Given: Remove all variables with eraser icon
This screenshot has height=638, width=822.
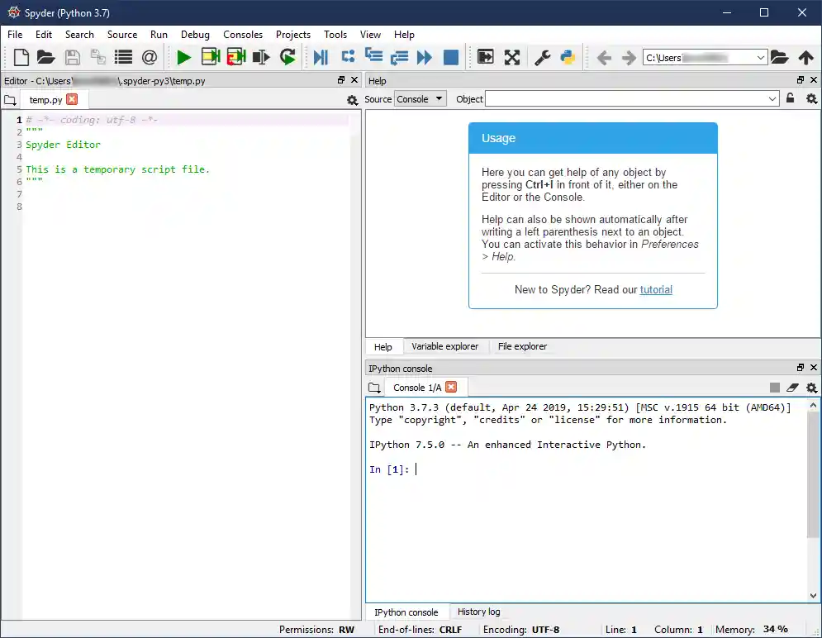Looking at the screenshot, I should [792, 387].
